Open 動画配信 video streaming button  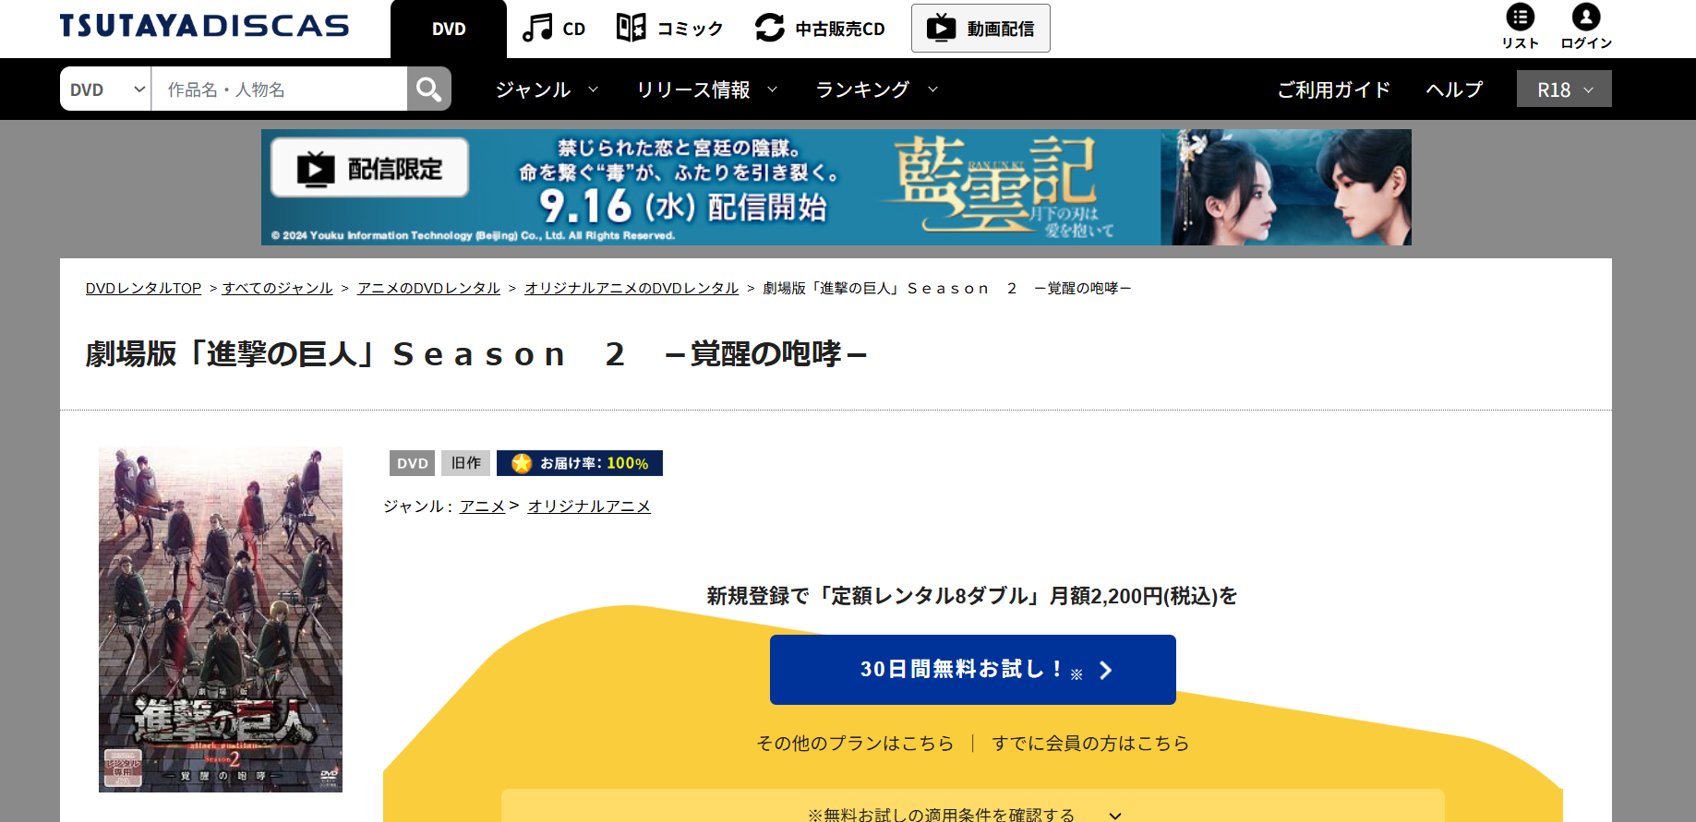(980, 28)
